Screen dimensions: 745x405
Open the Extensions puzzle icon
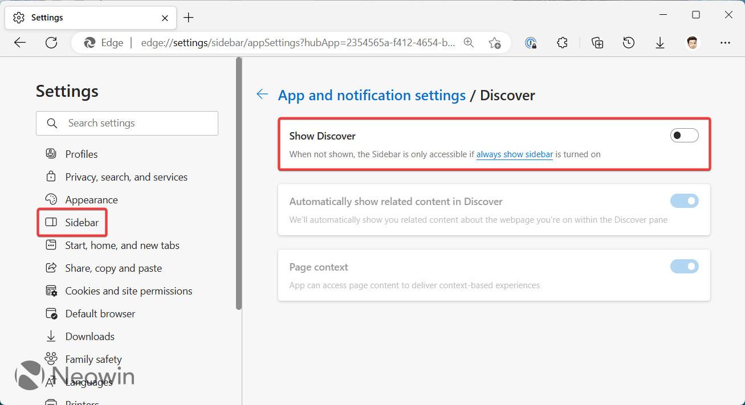click(562, 42)
